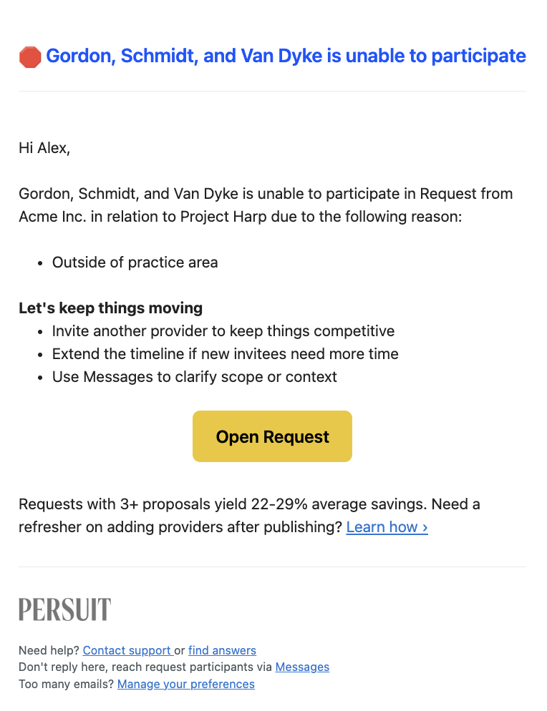Click the 'Let's keep things moving' heading
Screen dimensions: 547x711
pyautogui.click(x=110, y=308)
